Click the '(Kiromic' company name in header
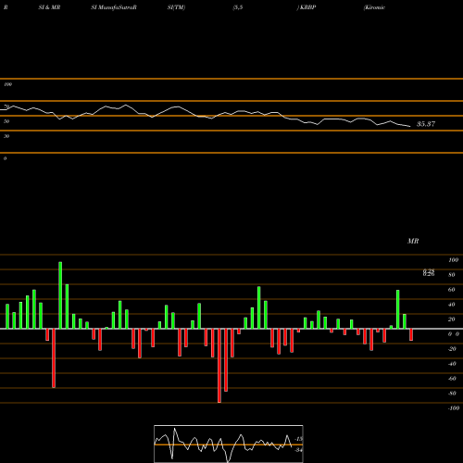463x463 pixels. coord(374,7)
